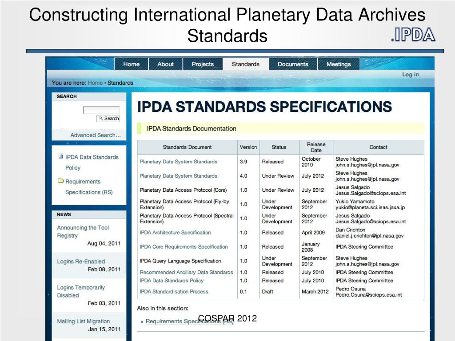Screen dimensions: 455x341
Task: Open Planetary Data System Standards version 3.9 link
Action: pos(179,162)
